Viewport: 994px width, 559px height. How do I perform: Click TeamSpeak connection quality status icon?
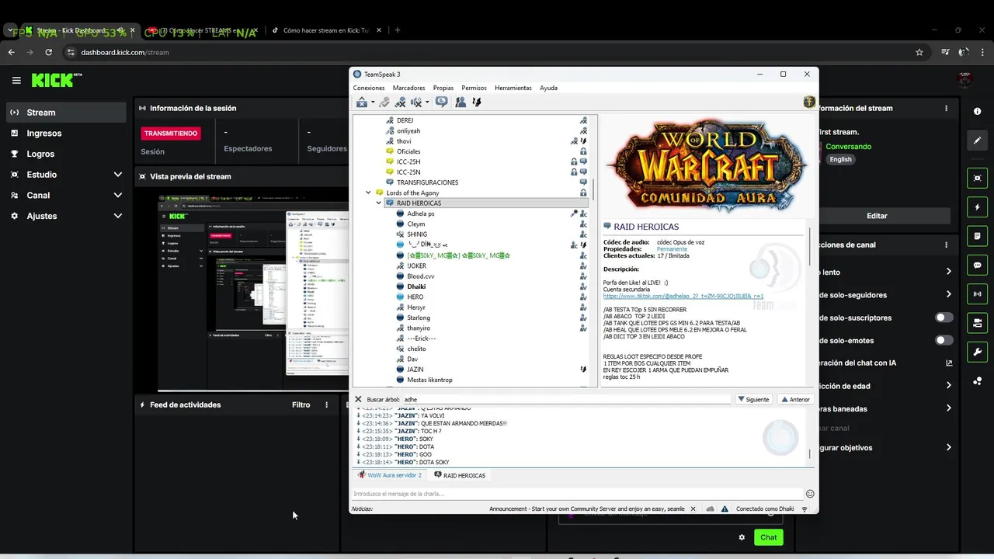(805, 509)
